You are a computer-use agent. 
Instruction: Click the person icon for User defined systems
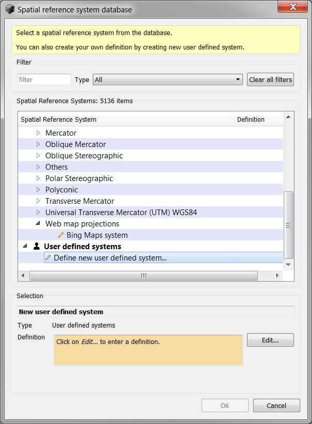tap(37, 246)
